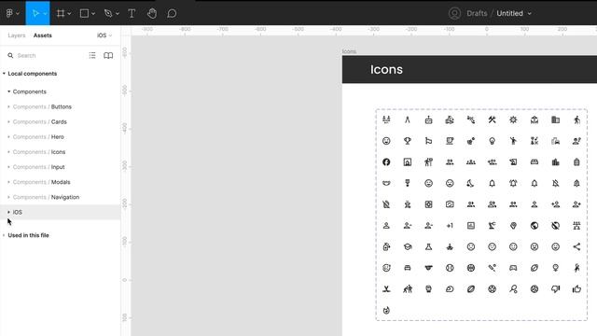Select the camera with person icon
597x336 pixels.
450,204
